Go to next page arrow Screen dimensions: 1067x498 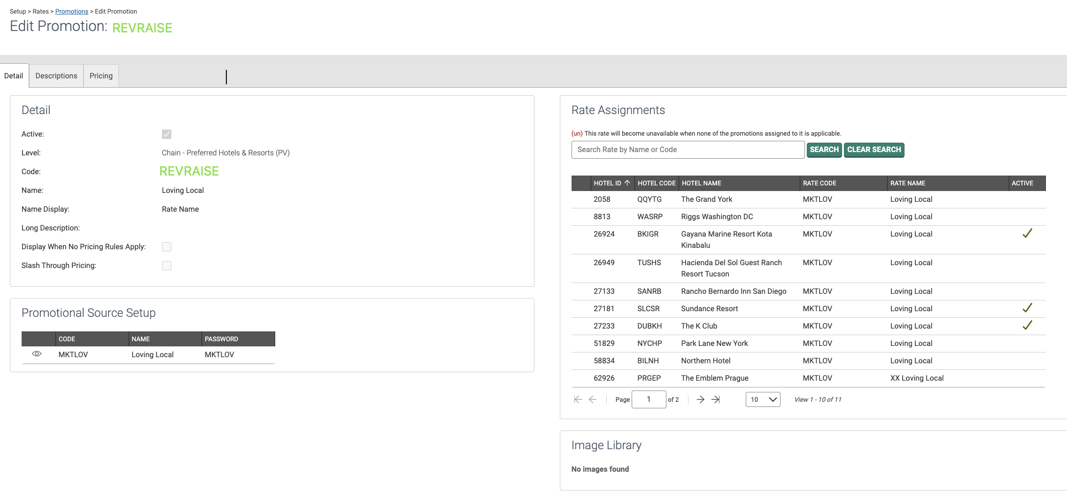click(700, 399)
